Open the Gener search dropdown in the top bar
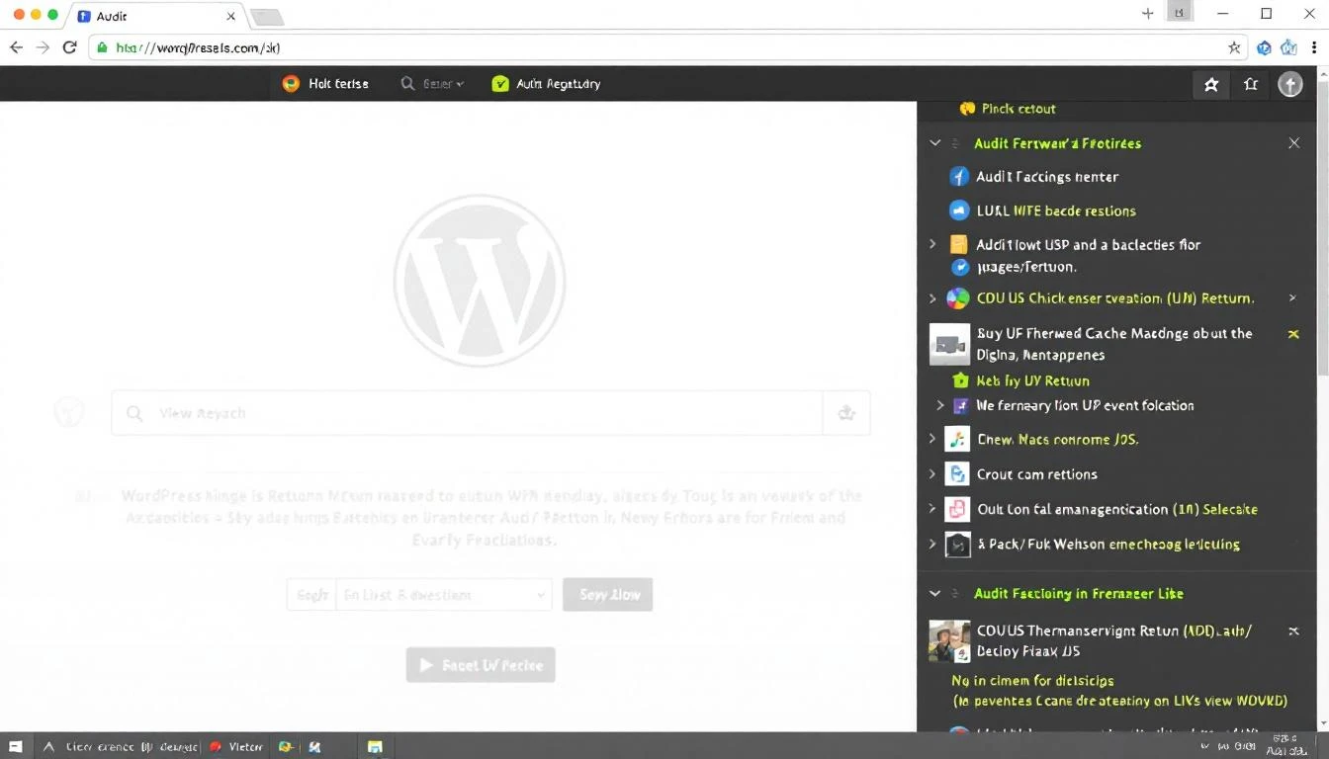The height and width of the screenshot is (759, 1329). point(432,83)
